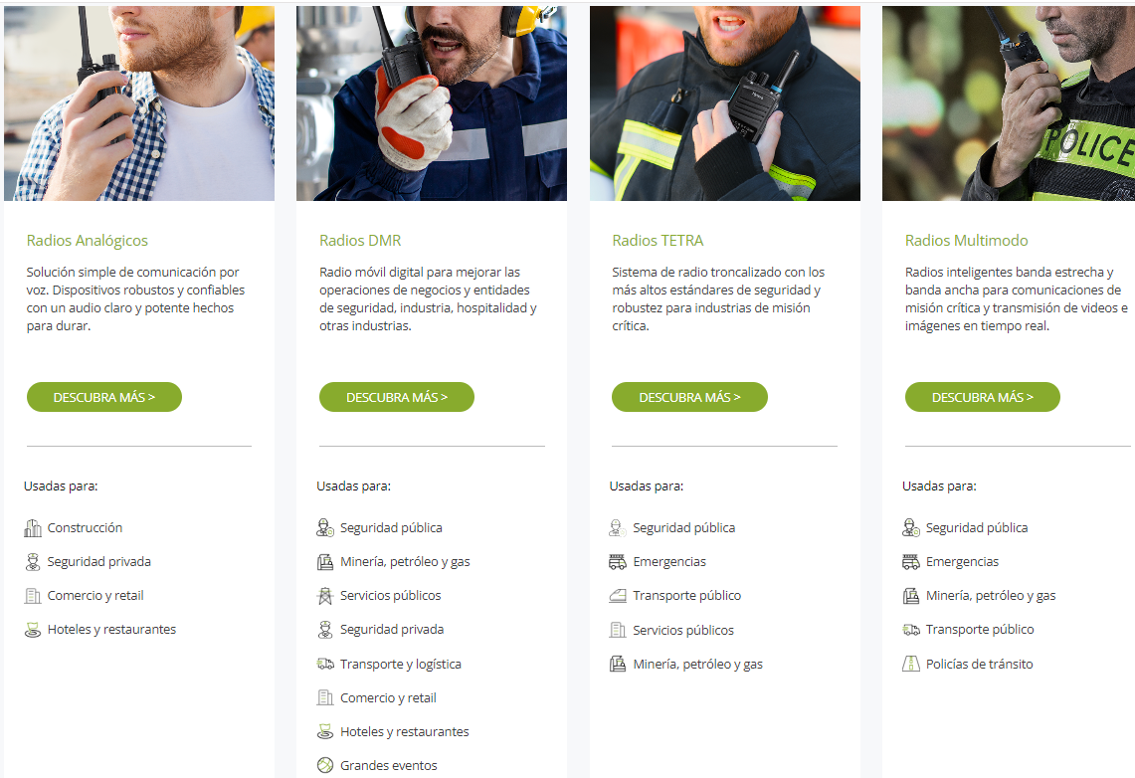Open Descubra Más for Radios Analógicos
The width and height of the screenshot is (1135, 778).
point(104,397)
